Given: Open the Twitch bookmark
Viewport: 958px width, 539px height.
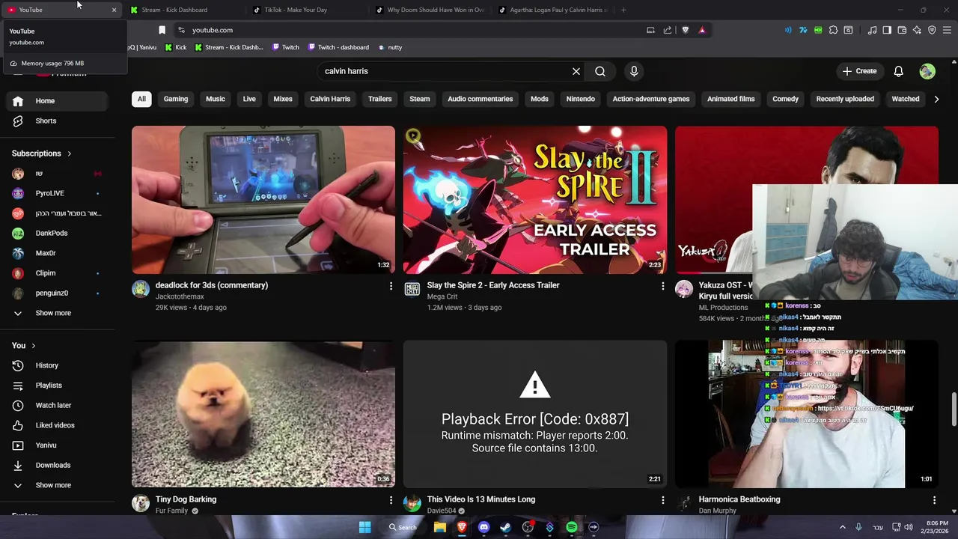Looking at the screenshot, I should coord(285,47).
